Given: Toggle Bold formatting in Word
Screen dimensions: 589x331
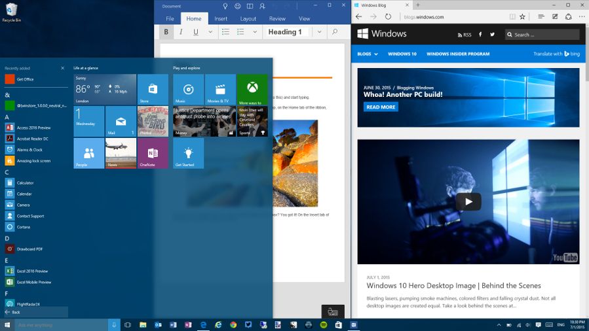Looking at the screenshot, I should tap(166, 32).
